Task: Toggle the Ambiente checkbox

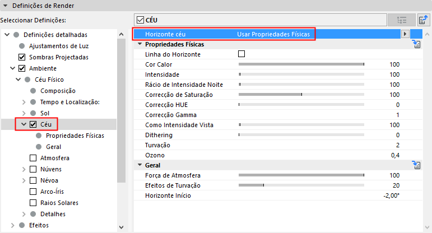Action: 22,68
